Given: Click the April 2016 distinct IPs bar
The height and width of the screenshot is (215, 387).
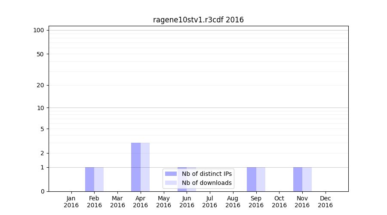Looking at the screenshot, I should coord(136,167).
